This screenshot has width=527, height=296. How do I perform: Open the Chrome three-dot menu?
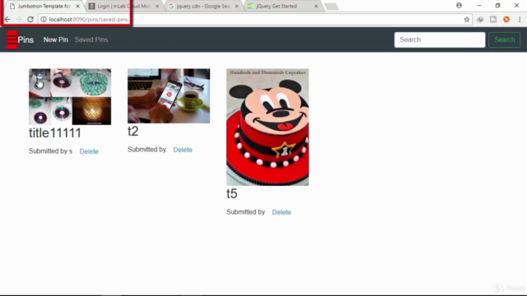click(520, 20)
